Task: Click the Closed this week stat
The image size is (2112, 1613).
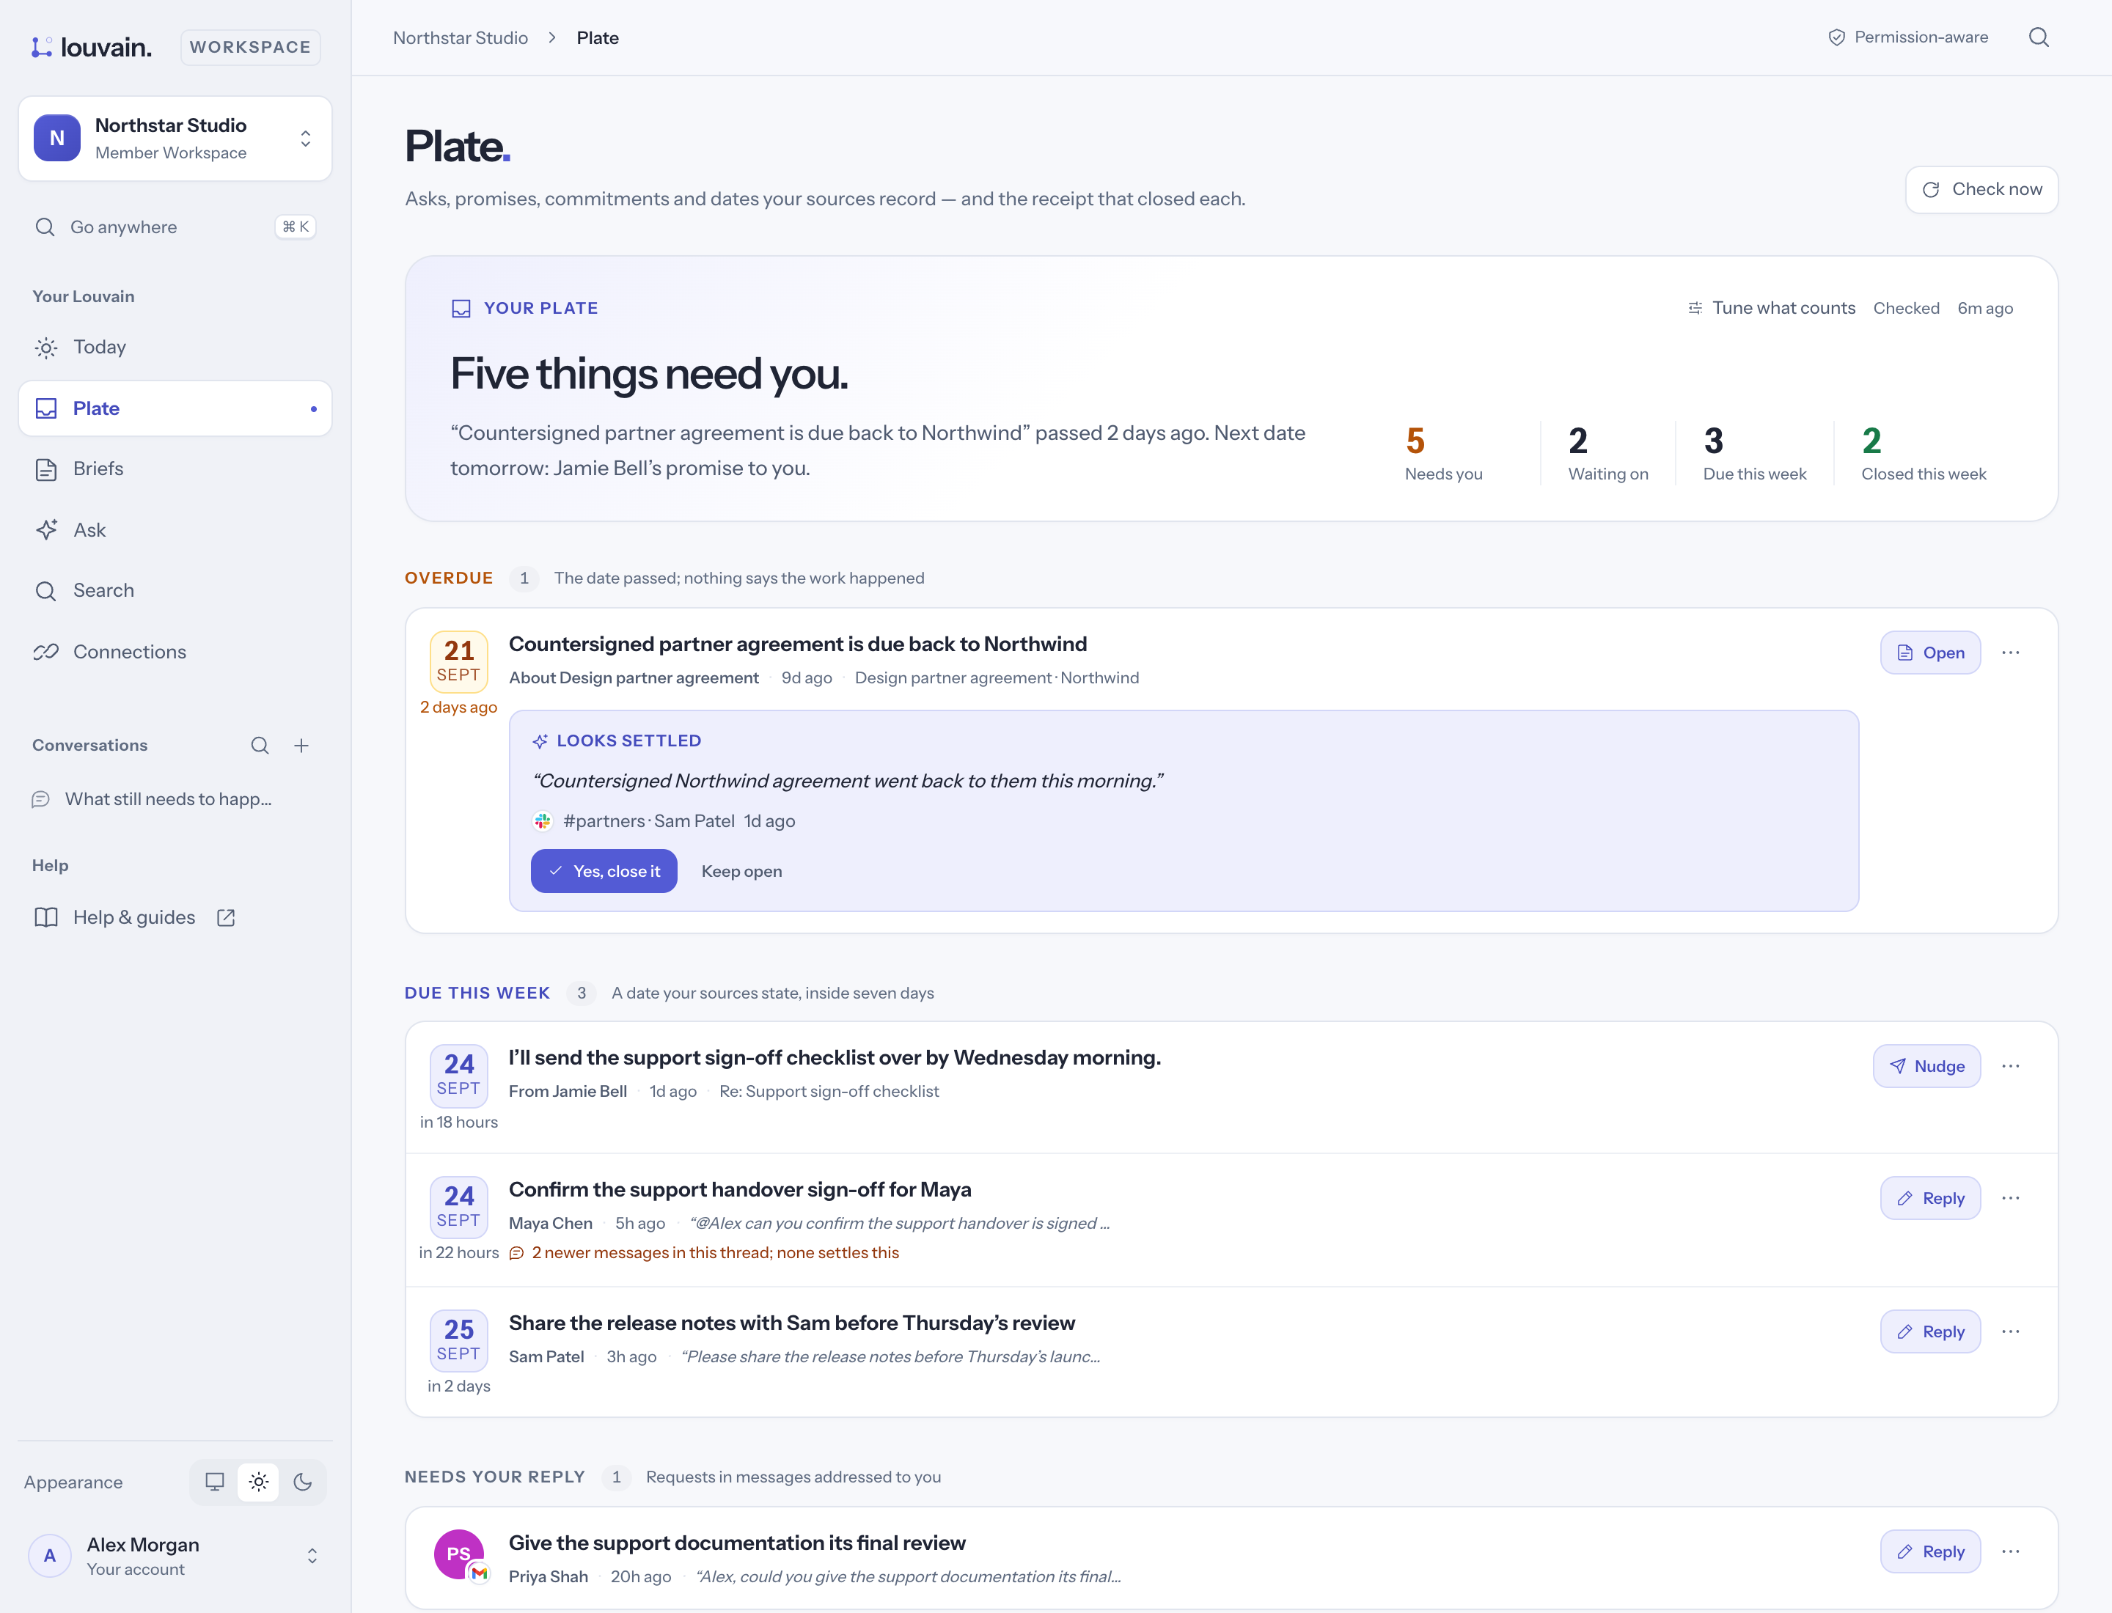Action: coord(1924,453)
